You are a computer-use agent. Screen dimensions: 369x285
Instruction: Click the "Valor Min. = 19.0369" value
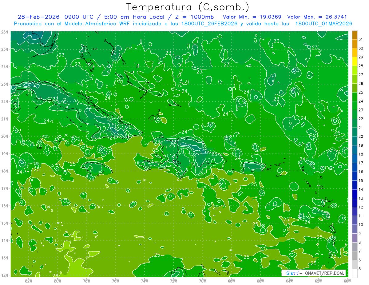pyautogui.click(x=252, y=17)
